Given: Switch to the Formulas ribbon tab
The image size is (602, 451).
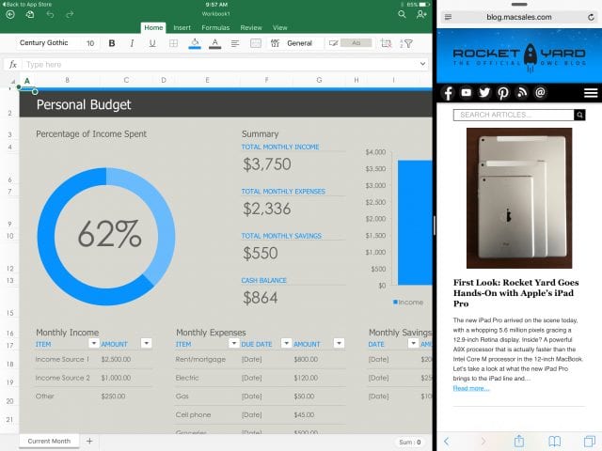Looking at the screenshot, I should tap(215, 28).
